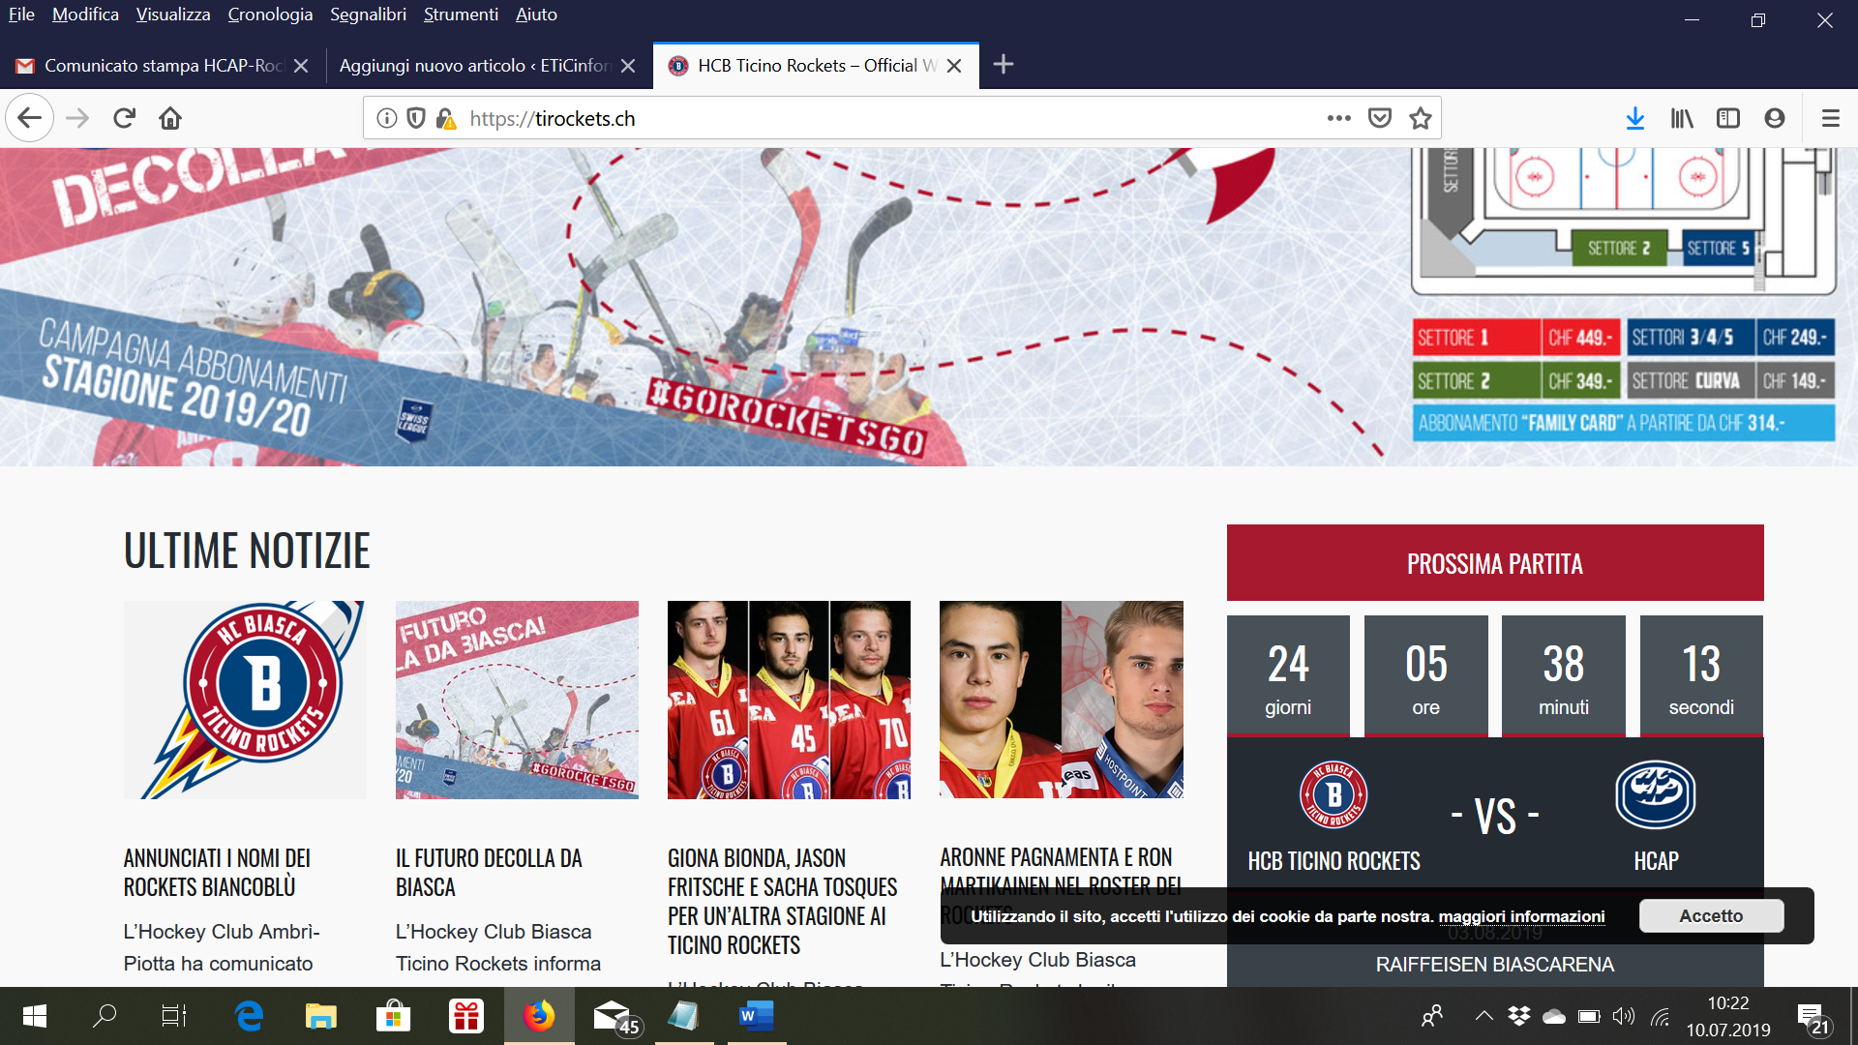Open the Action Center notifications
Viewport: 1858px width, 1045px height.
pyautogui.click(x=1813, y=1017)
